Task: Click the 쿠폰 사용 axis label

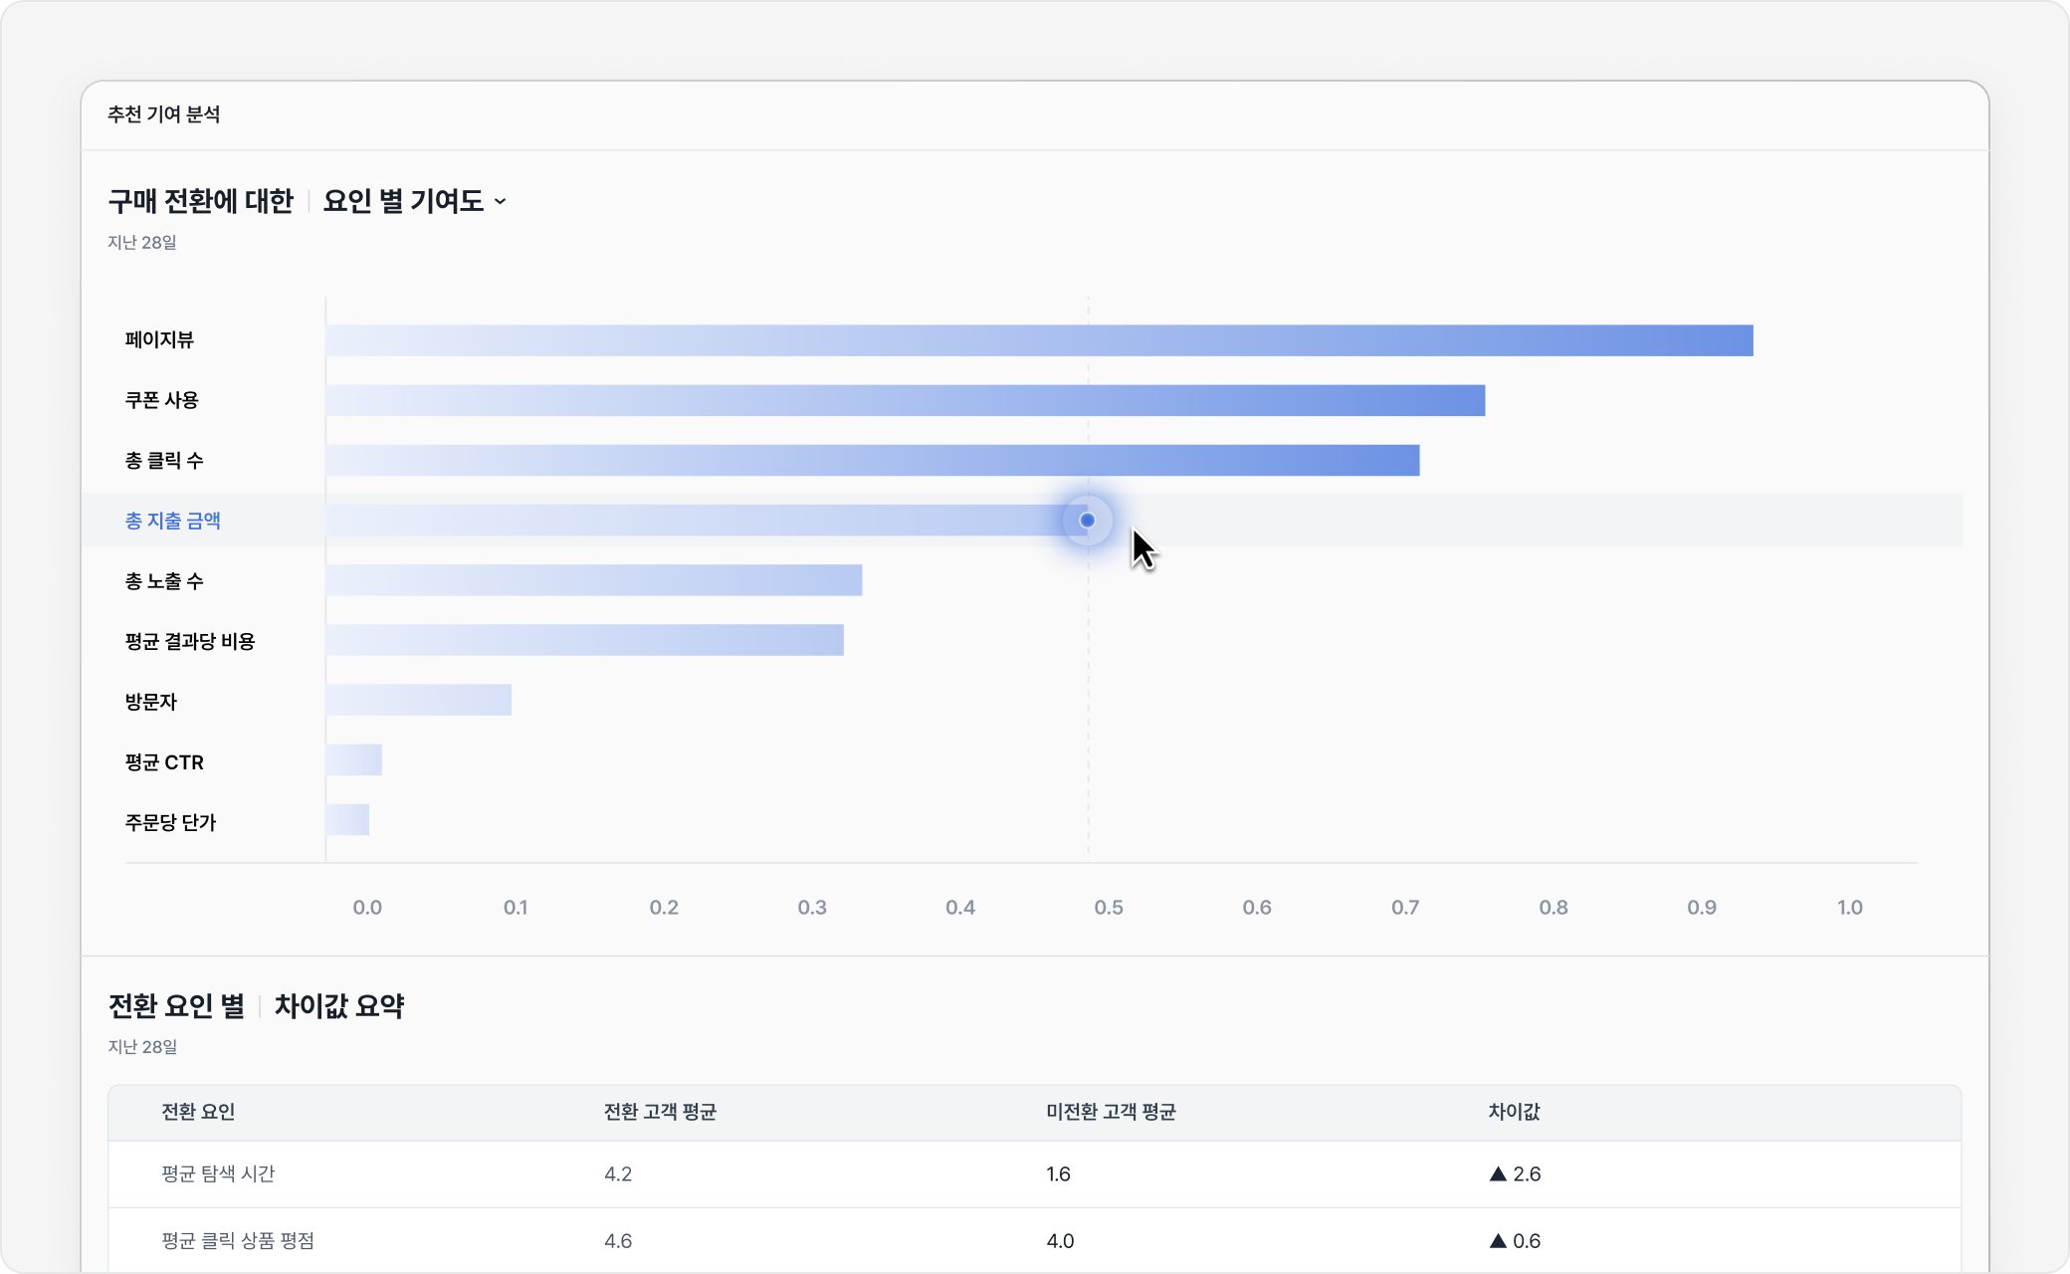Action: [x=161, y=400]
